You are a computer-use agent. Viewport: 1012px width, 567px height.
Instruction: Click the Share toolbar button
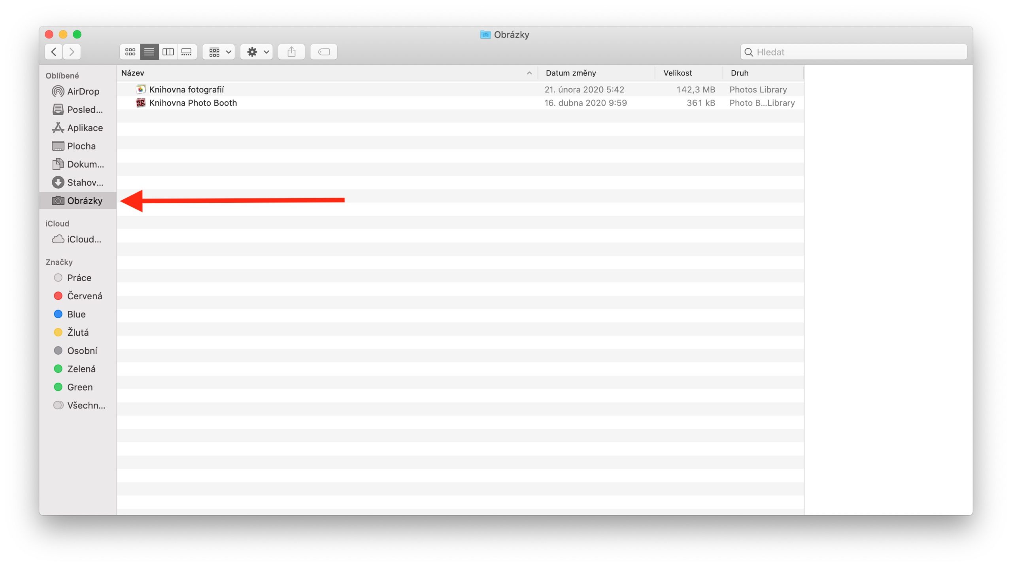(x=291, y=52)
